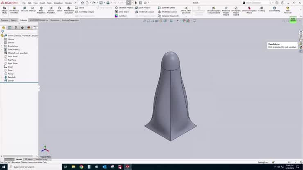Open Sustainability tool
303x170 pixels.
tap(274, 9)
